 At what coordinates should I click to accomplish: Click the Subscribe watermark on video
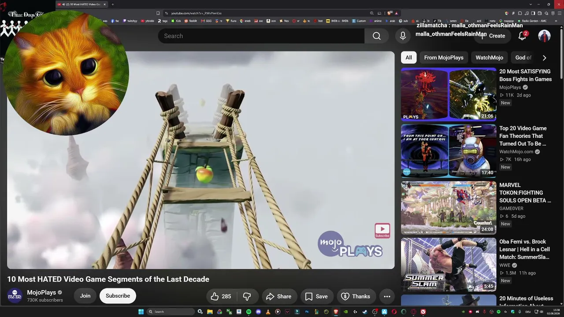[x=382, y=230]
